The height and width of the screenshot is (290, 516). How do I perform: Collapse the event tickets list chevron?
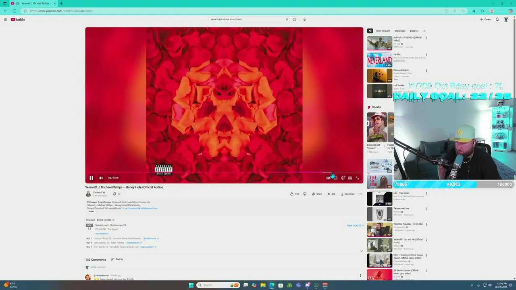[x=361, y=251]
